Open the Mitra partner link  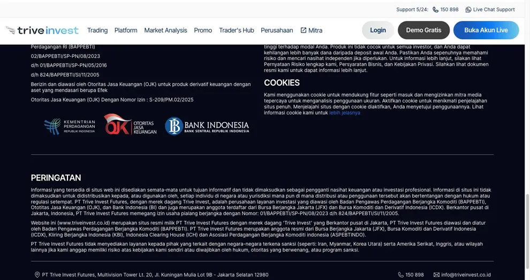click(x=311, y=30)
